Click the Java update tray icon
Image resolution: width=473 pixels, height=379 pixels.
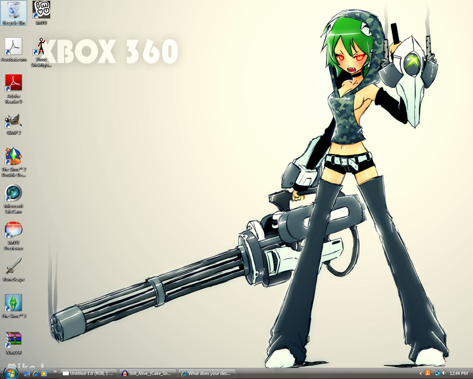[x=428, y=373]
